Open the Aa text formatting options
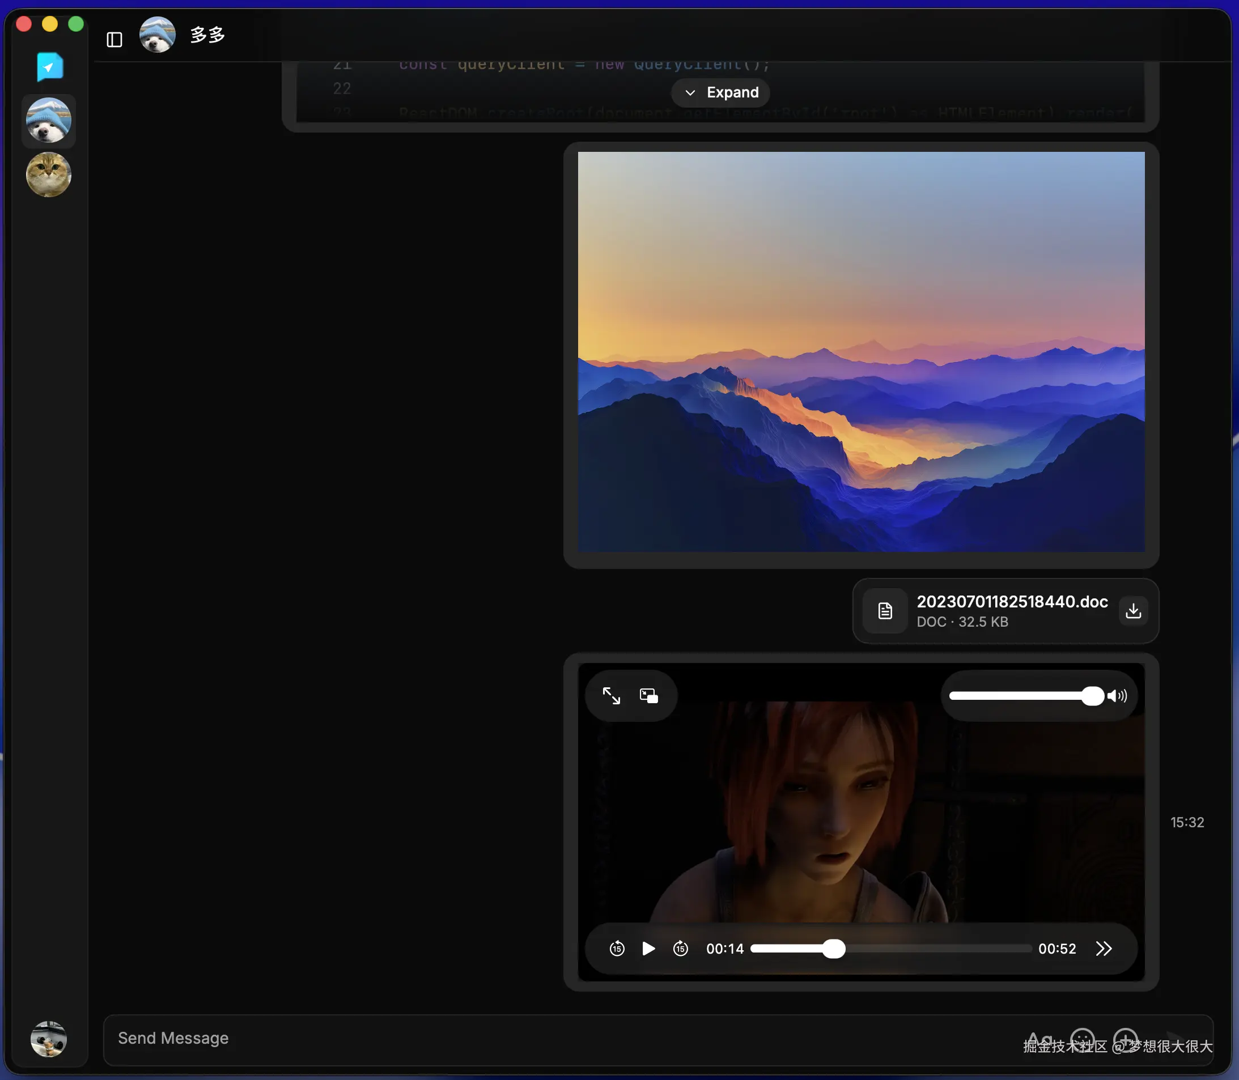Screen dimensions: 1239x1080 1039,1039
